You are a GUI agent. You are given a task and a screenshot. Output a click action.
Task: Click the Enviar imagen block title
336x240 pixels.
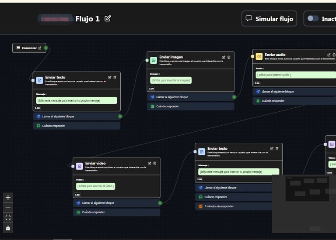tap(171, 57)
